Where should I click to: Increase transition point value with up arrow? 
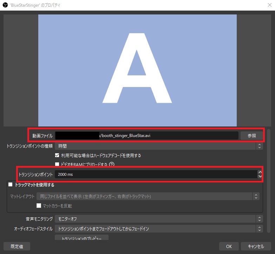tap(260, 172)
